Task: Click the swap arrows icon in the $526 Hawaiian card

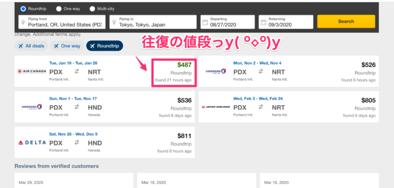Action: 261,71
